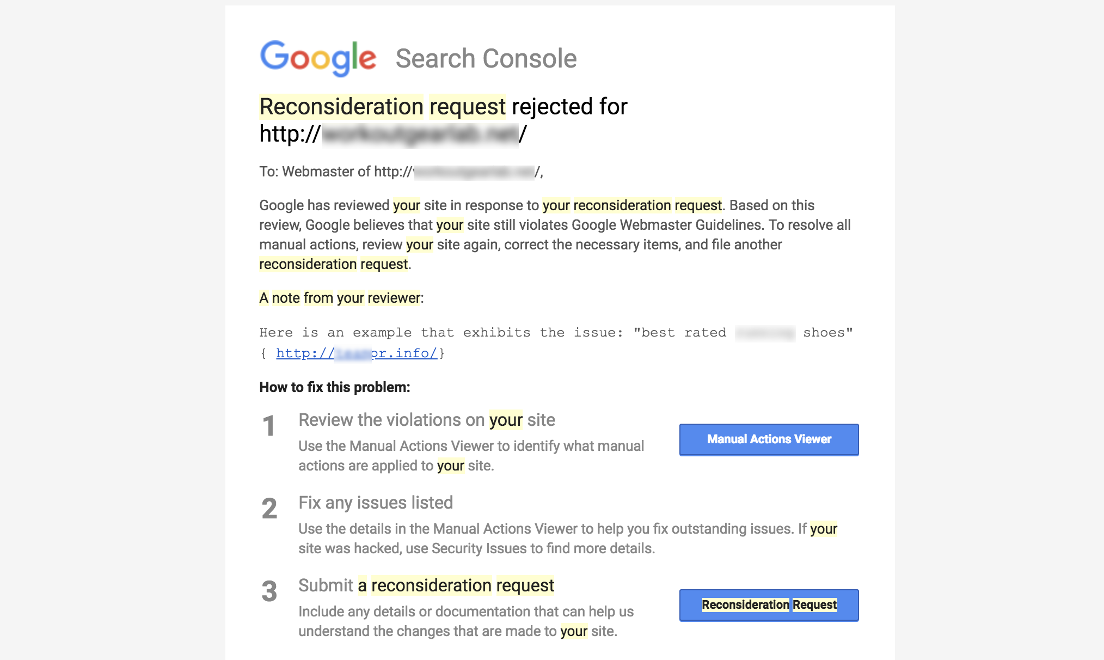Click the "Review the violations on your site" heading
The width and height of the screenshot is (1104, 660).
(x=426, y=420)
